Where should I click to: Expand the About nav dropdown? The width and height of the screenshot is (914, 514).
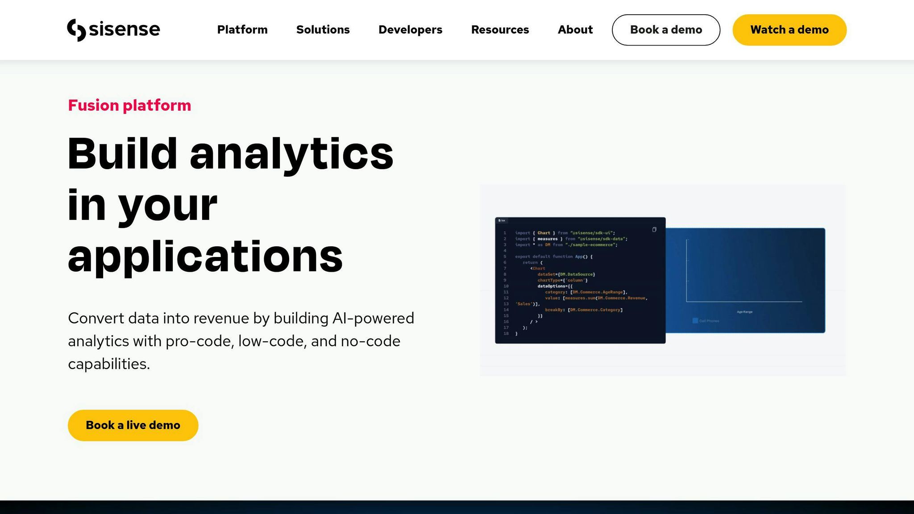click(575, 30)
